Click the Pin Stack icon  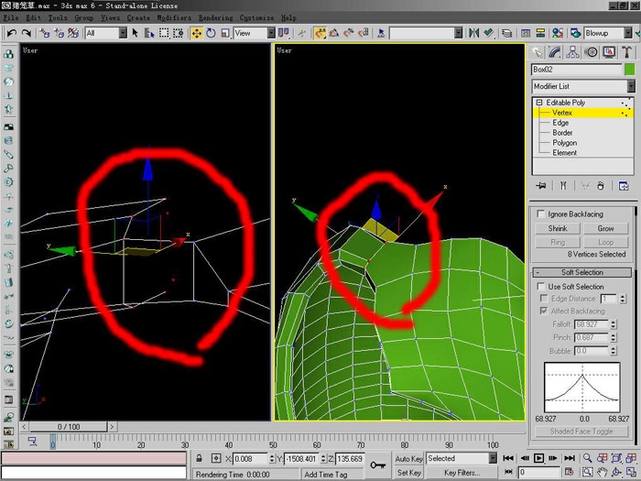(541, 186)
